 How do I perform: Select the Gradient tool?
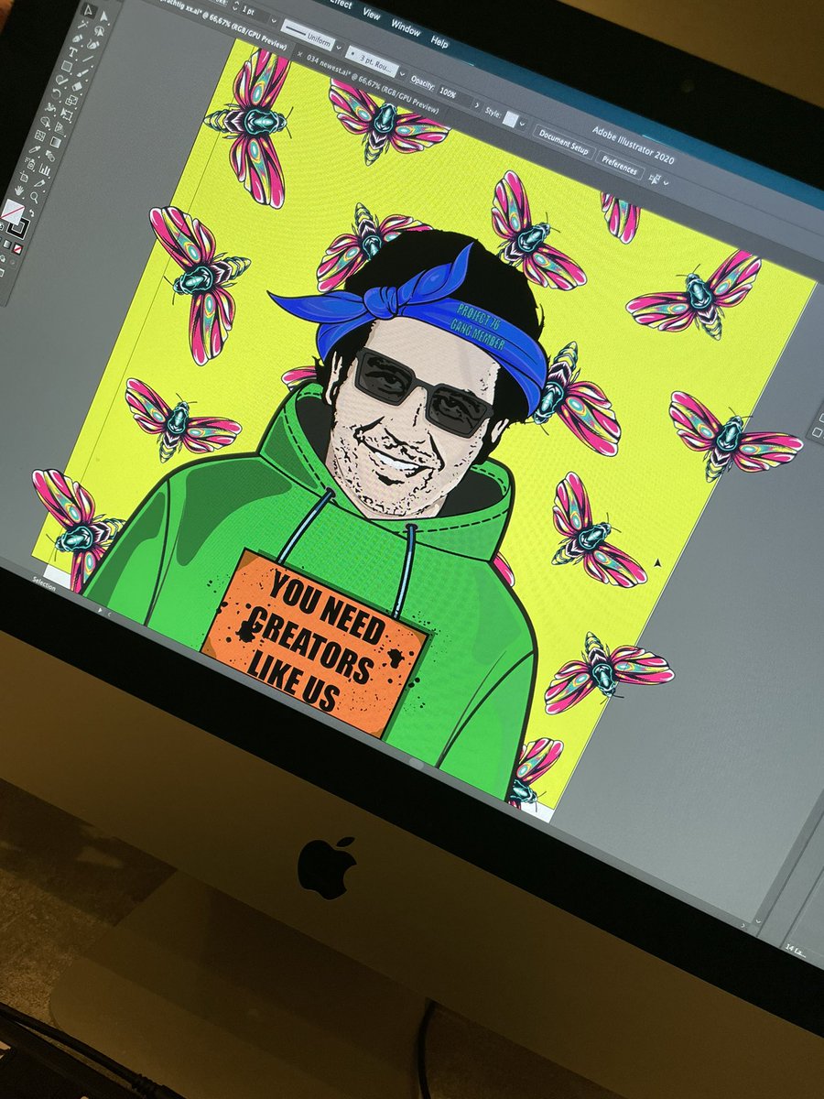(55, 142)
